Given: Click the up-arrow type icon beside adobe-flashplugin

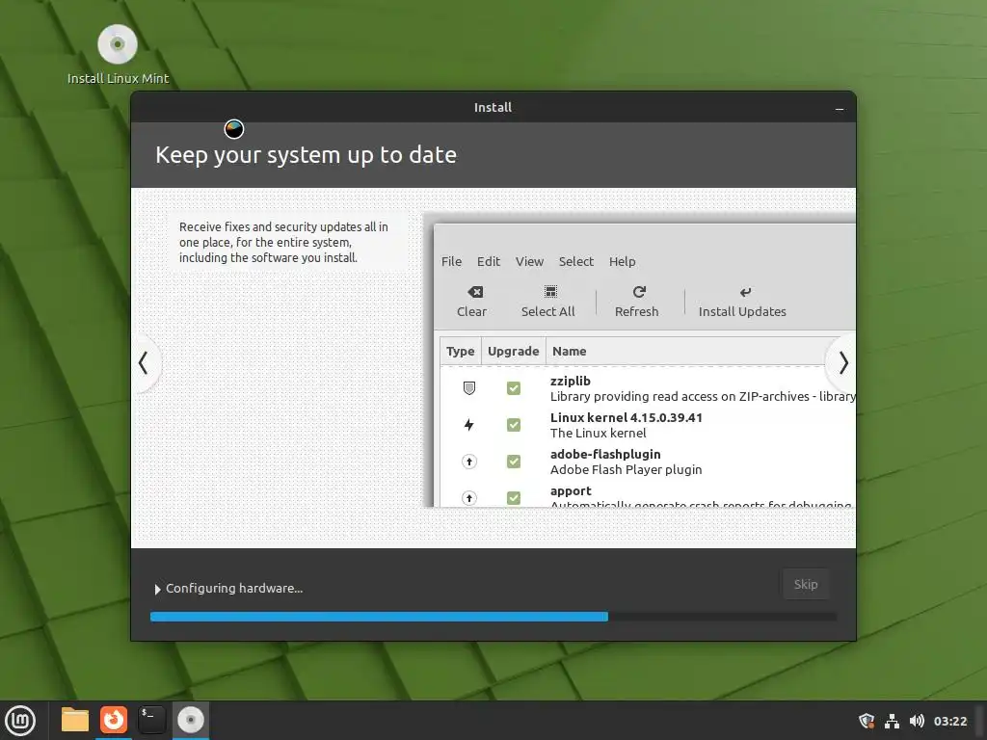Looking at the screenshot, I should click(x=469, y=462).
